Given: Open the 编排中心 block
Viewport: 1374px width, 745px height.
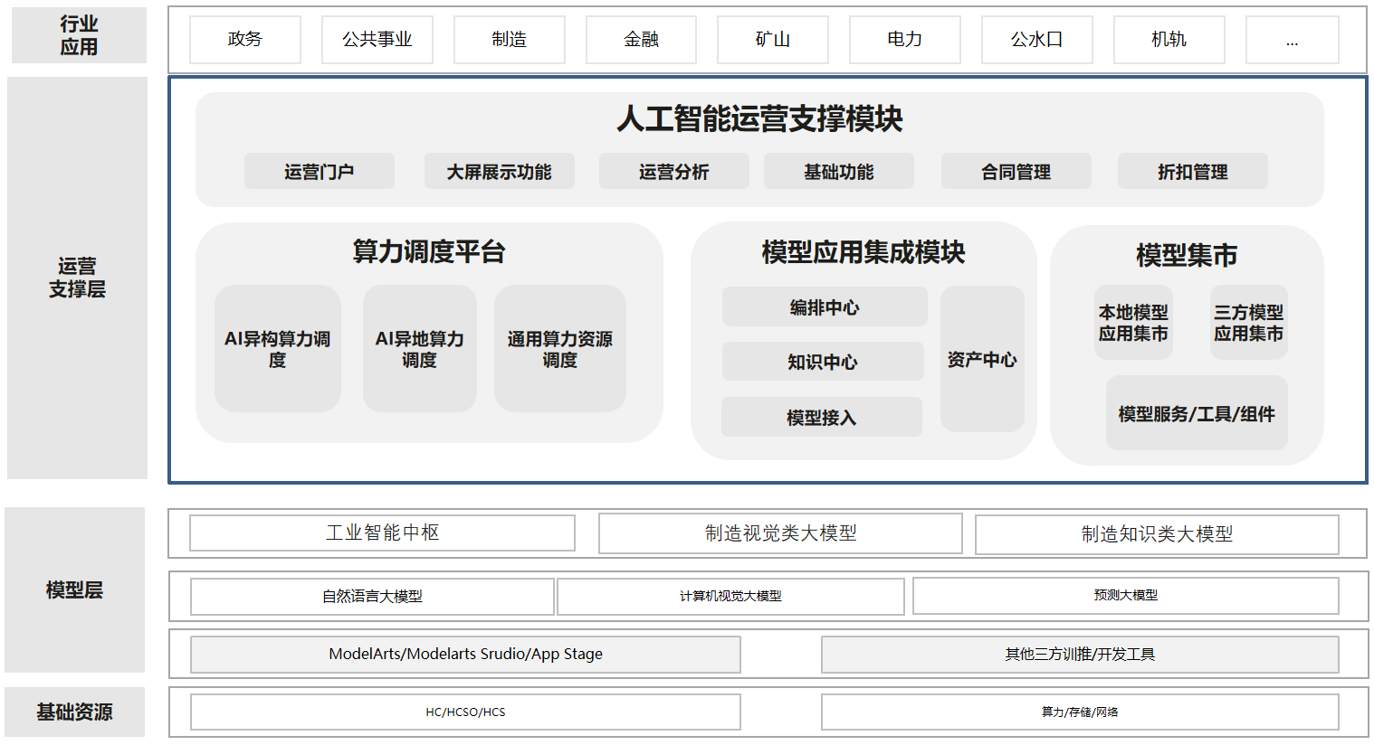Looking at the screenshot, I should (x=824, y=307).
